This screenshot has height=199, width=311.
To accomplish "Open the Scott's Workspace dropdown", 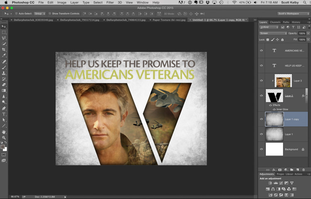I will tap(293, 14).
